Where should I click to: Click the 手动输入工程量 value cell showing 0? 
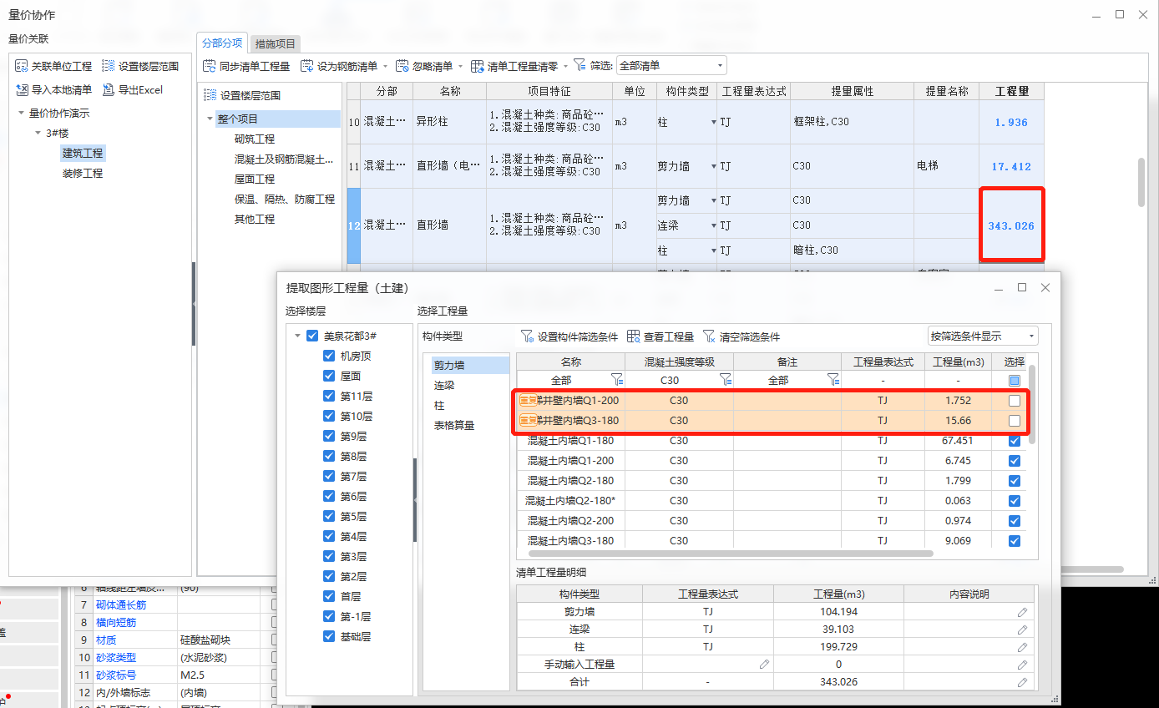pos(838,665)
